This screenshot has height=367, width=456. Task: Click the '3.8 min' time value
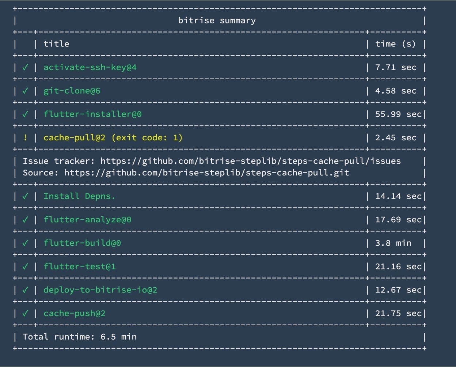coord(393,243)
